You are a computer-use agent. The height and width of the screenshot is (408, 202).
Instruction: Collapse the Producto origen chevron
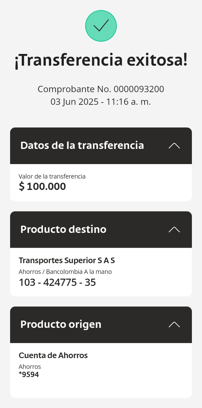coord(174,324)
